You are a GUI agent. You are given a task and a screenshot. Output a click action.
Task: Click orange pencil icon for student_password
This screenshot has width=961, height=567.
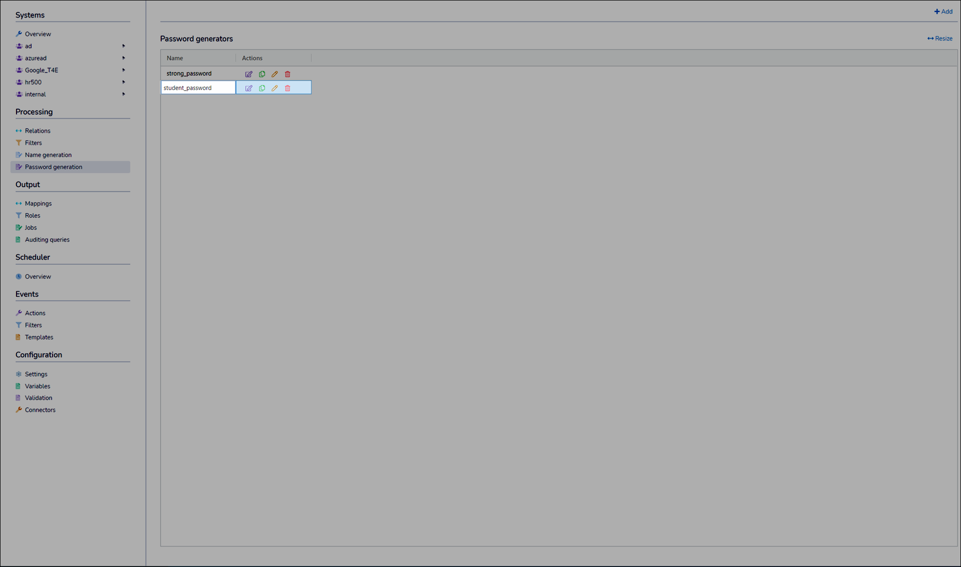click(x=275, y=88)
